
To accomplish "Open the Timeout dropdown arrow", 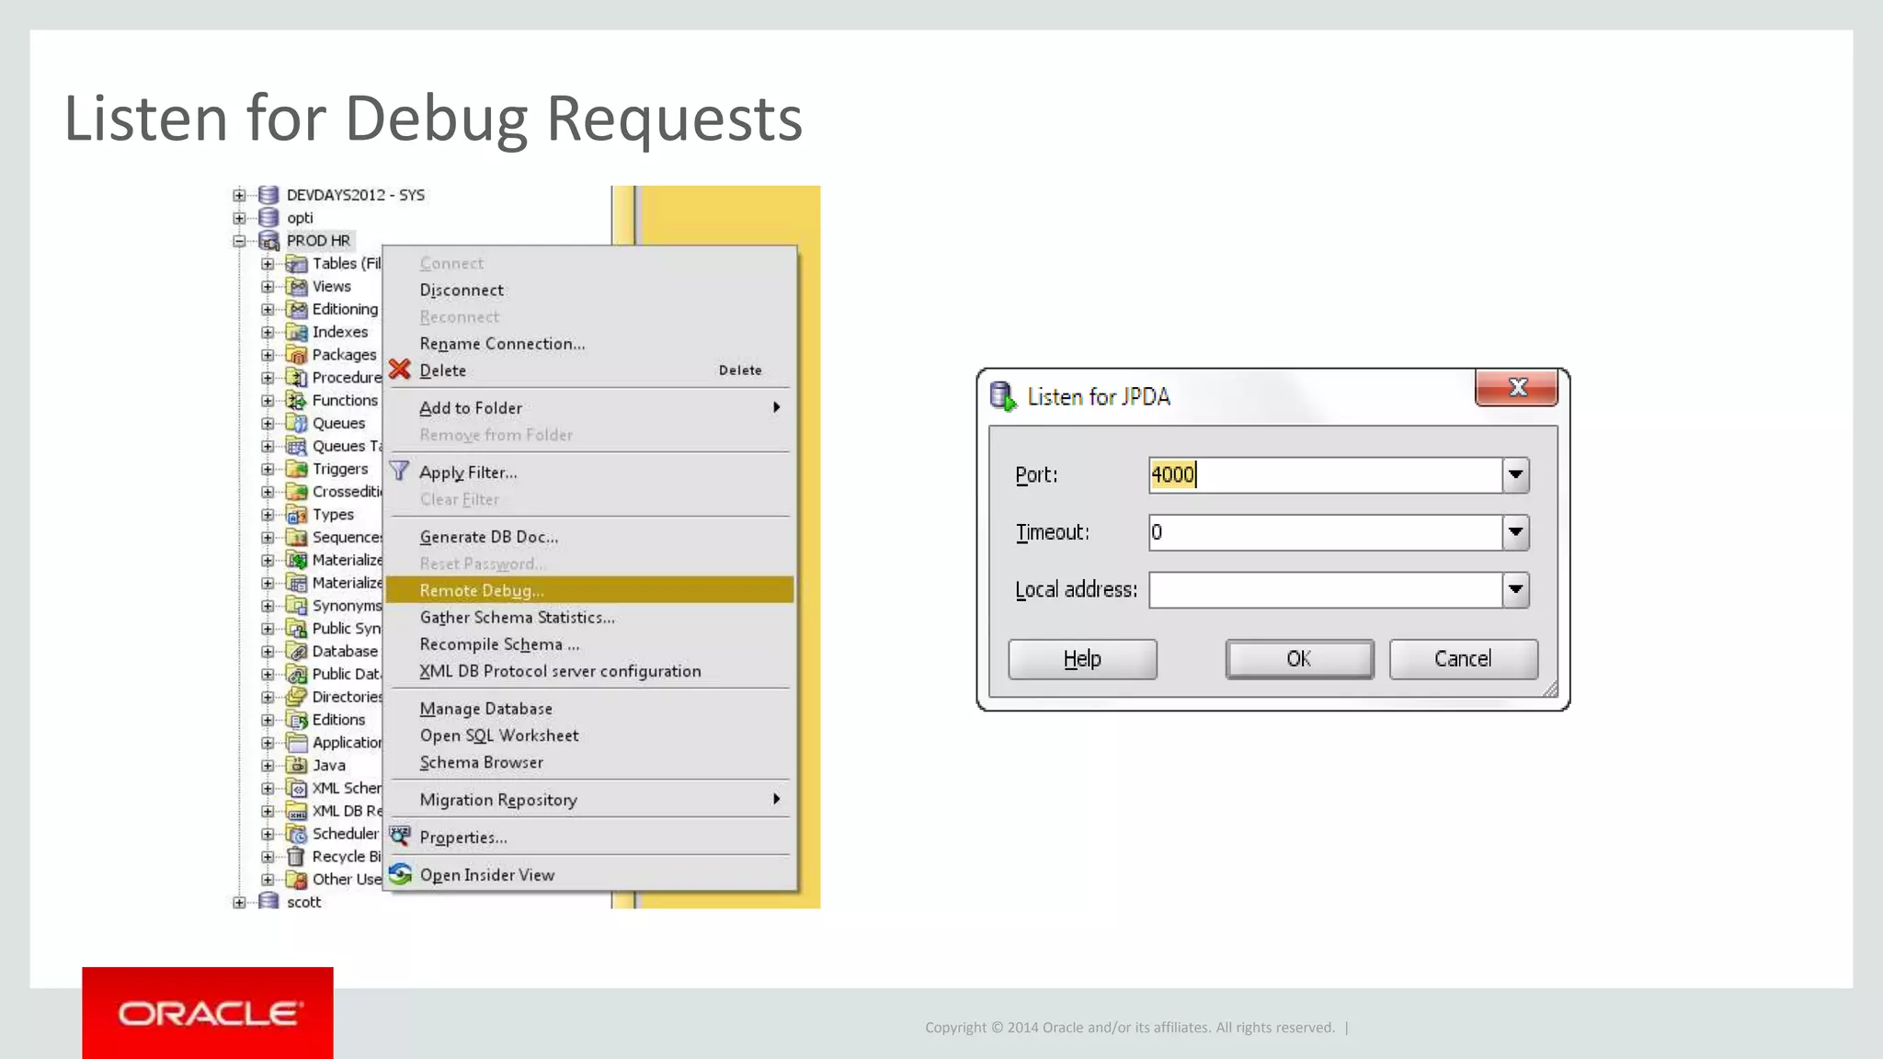I will pyautogui.click(x=1515, y=532).
